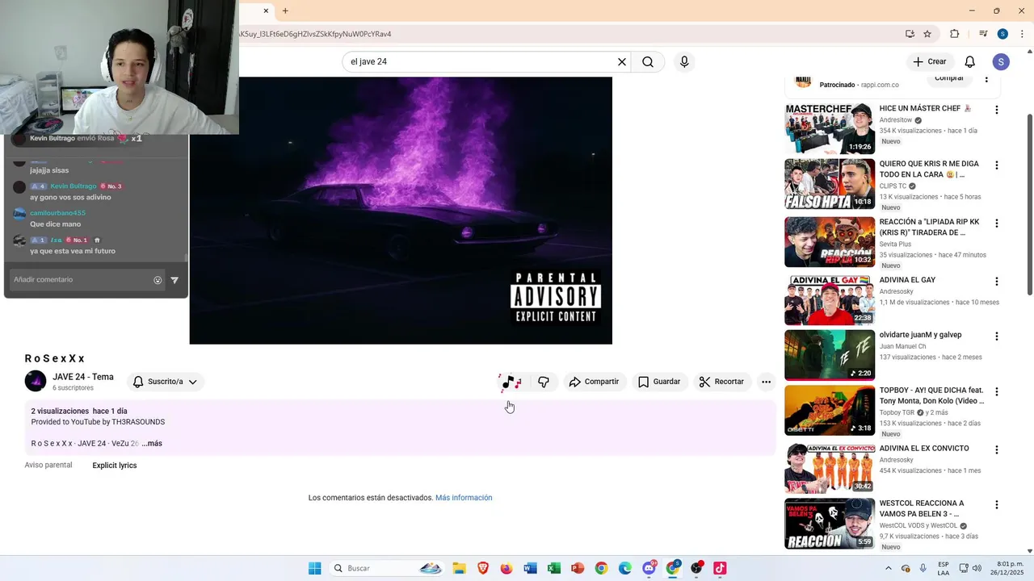The width and height of the screenshot is (1034, 581).
Task: Open the Windows Start menu
Action: [x=314, y=568]
